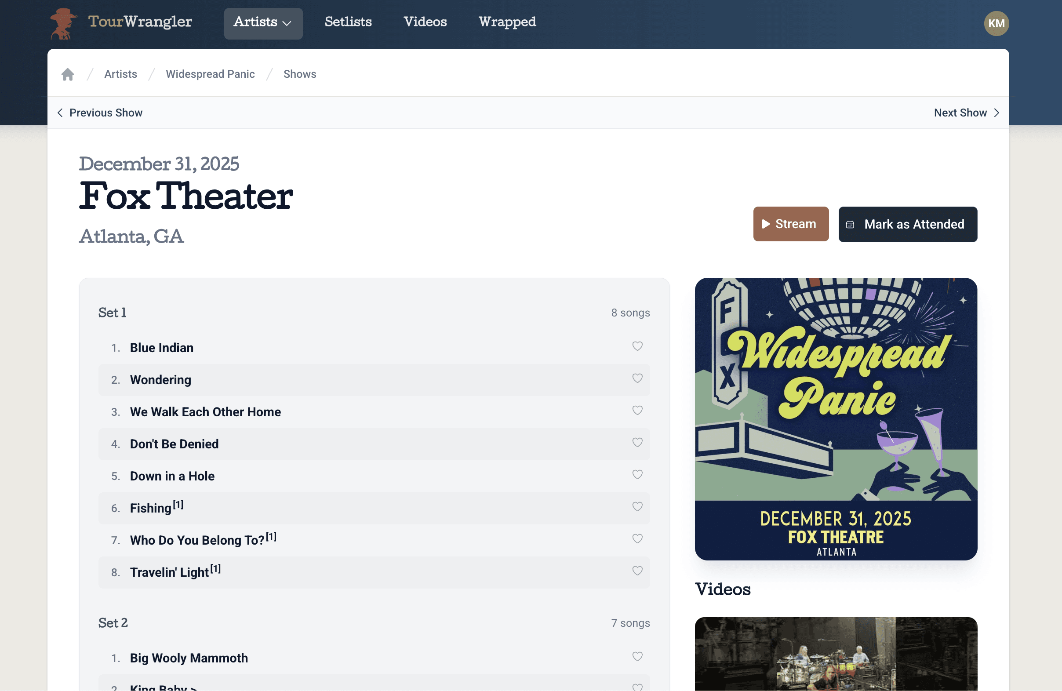Click heart icon beside Fishing
Screen dimensions: 1062x691
(637, 507)
